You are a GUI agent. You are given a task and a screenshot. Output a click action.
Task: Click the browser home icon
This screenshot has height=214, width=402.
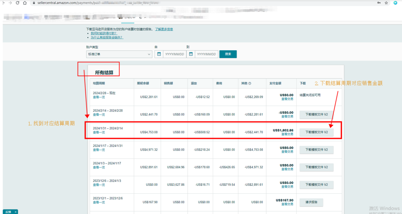click(x=25, y=3)
